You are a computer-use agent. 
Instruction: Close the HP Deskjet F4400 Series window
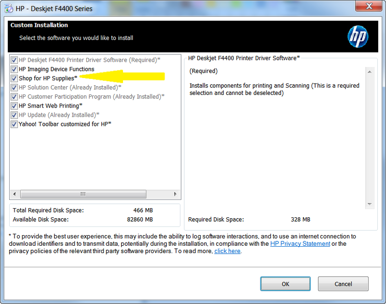pyautogui.click(x=369, y=6)
